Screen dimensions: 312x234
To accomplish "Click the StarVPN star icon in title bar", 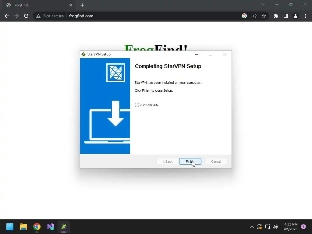I will click(83, 54).
